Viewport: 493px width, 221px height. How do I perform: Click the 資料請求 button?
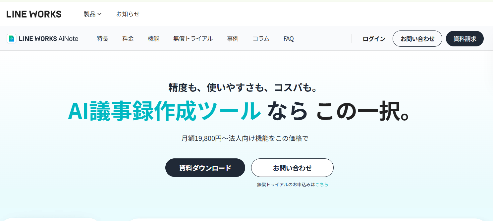pyautogui.click(x=465, y=39)
